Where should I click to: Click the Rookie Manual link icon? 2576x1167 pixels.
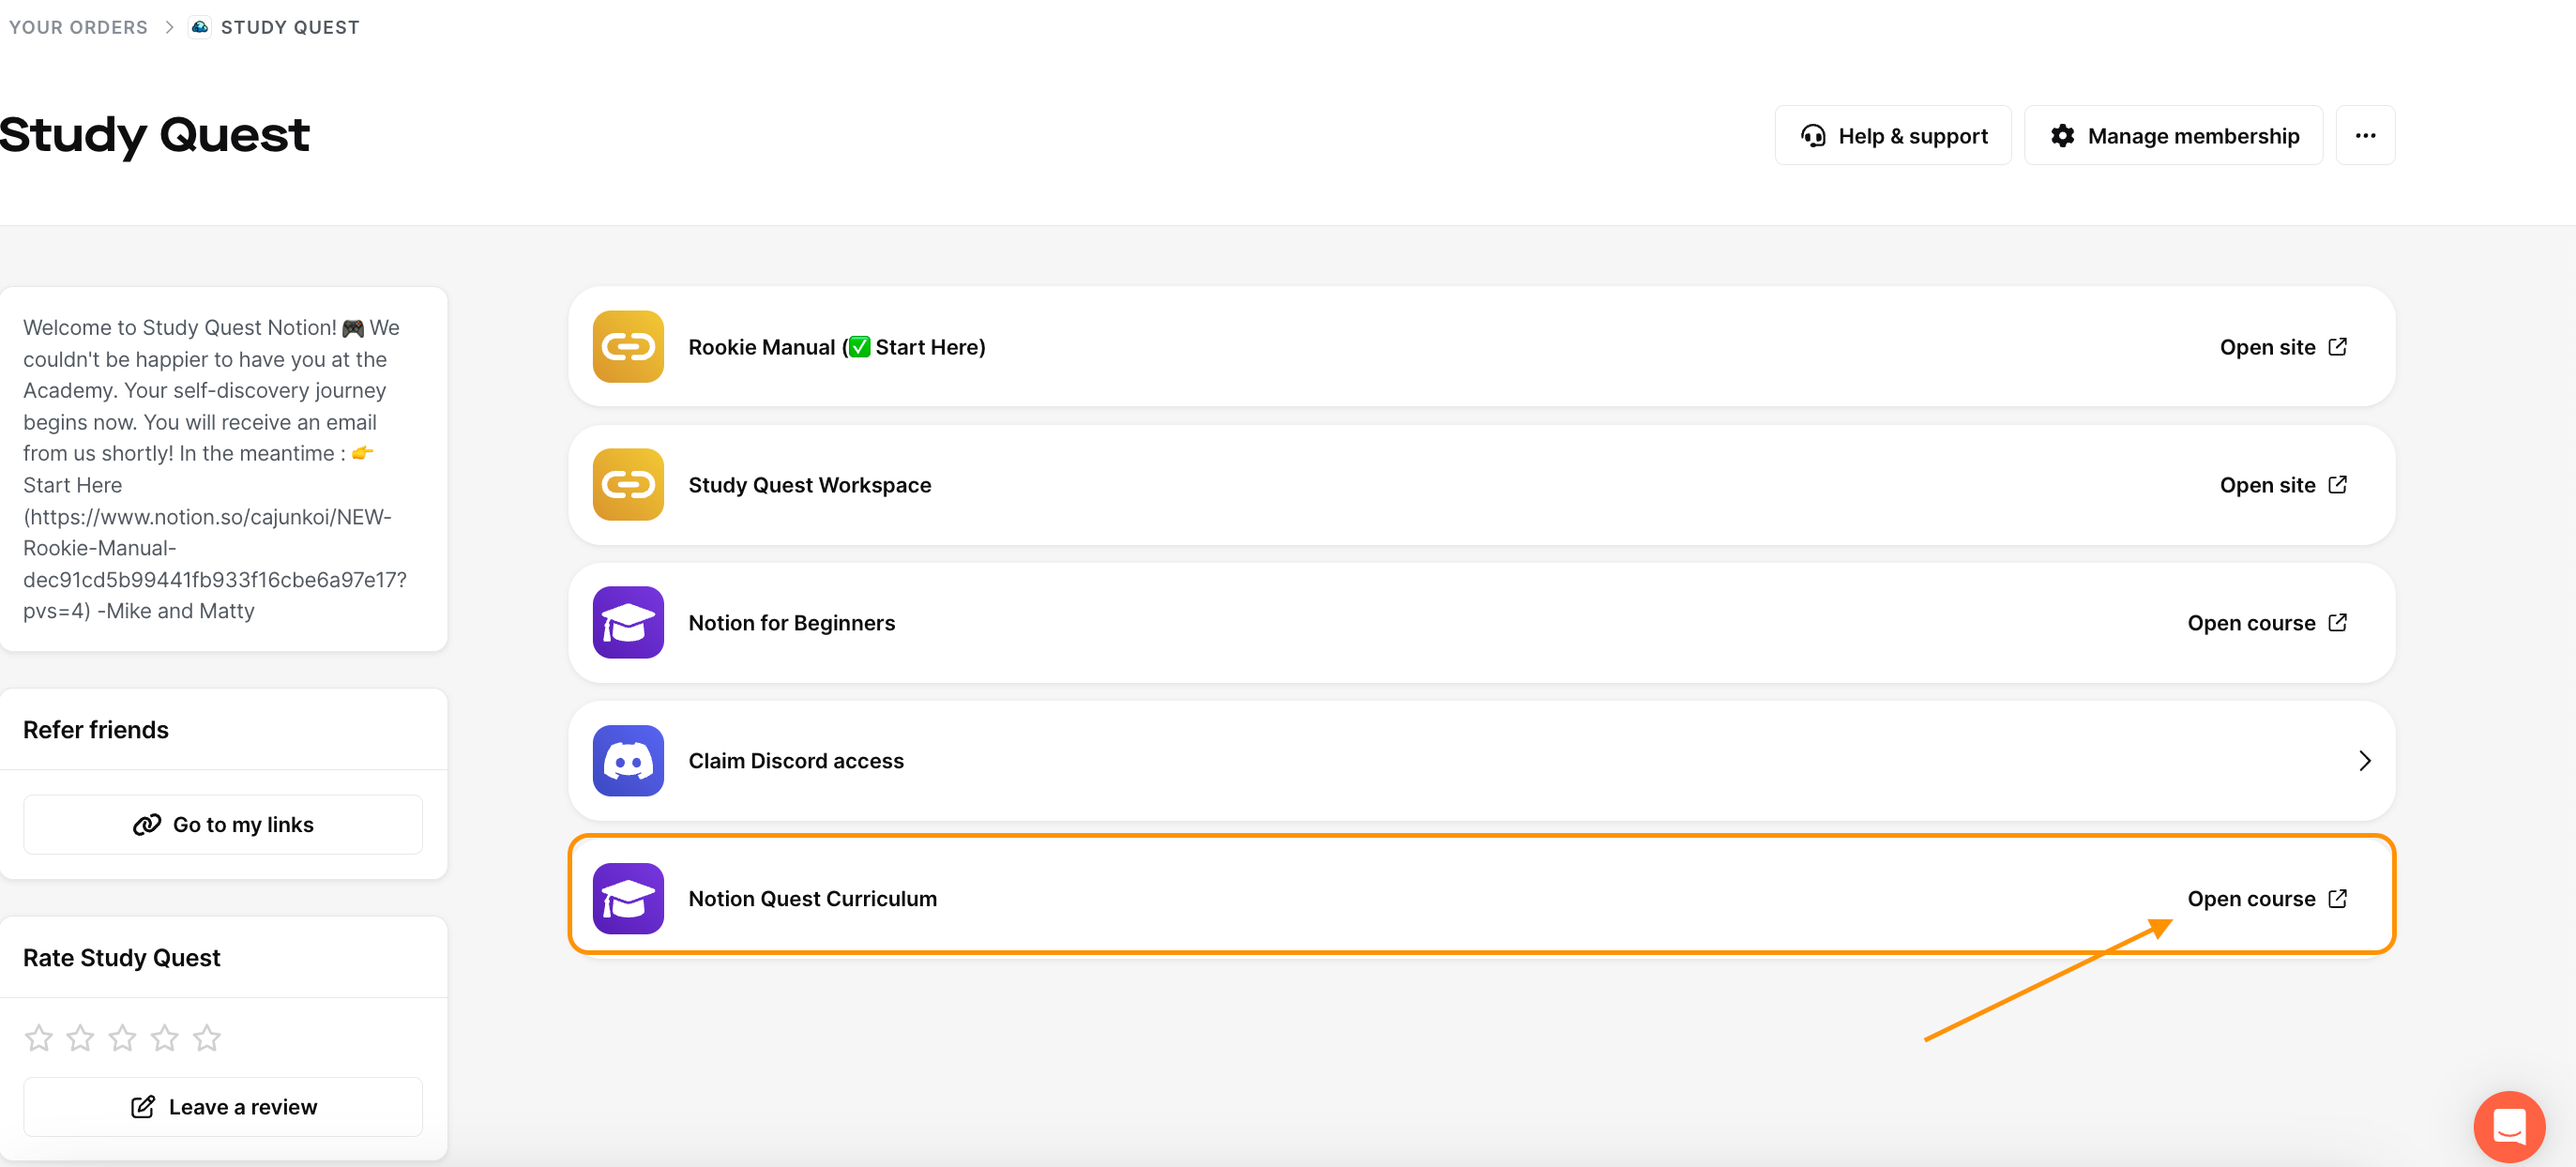click(x=628, y=347)
